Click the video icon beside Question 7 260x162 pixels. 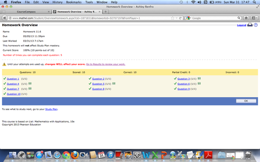pyautogui.click(x=30, y=88)
